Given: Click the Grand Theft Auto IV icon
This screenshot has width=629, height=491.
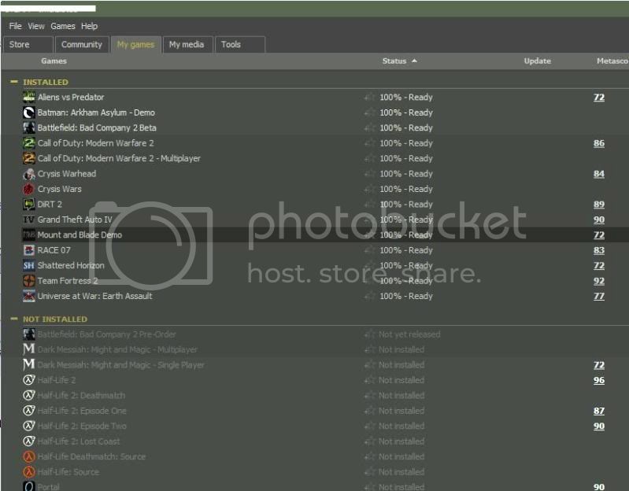Looking at the screenshot, I should click(29, 220).
